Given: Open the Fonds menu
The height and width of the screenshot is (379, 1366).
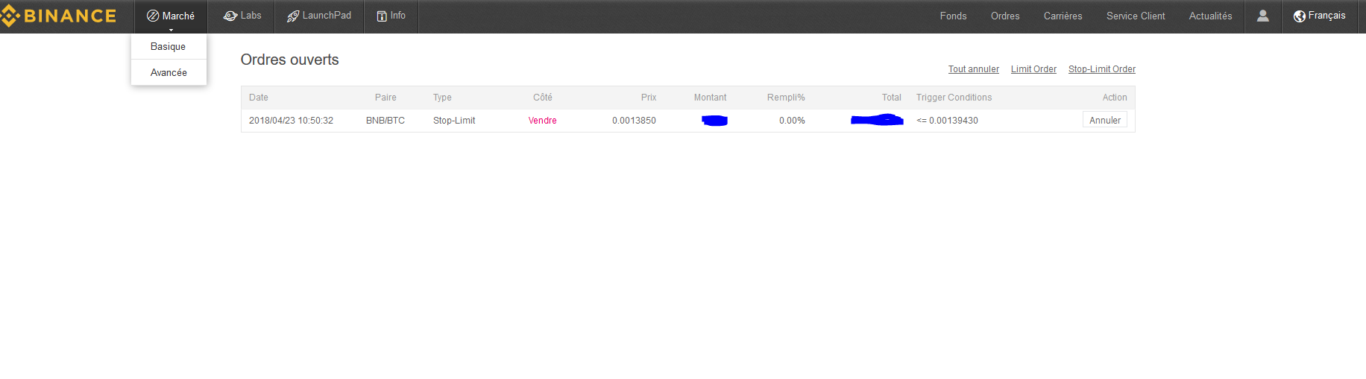Looking at the screenshot, I should tap(953, 16).
